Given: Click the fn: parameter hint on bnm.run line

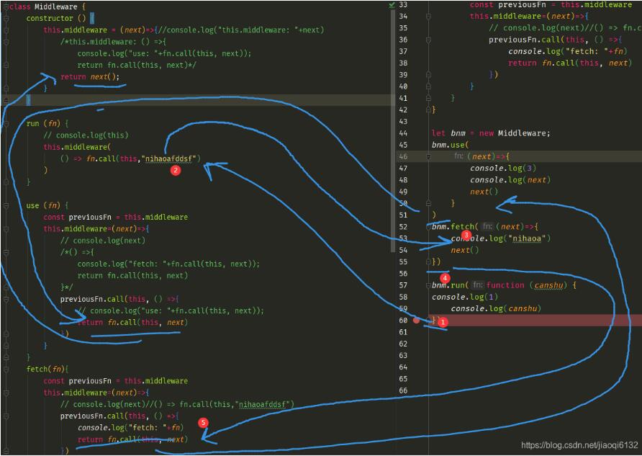Looking at the screenshot, I should coord(477,285).
